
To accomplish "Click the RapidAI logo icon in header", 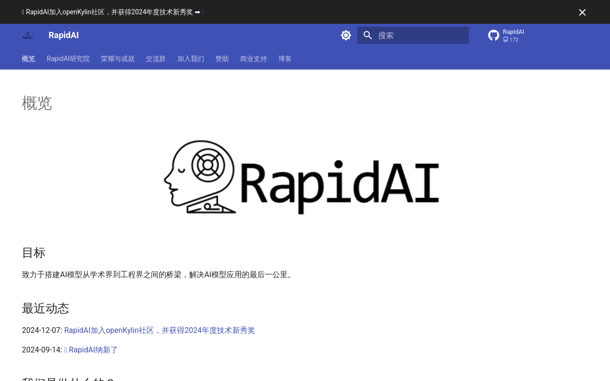I will [x=27, y=34].
